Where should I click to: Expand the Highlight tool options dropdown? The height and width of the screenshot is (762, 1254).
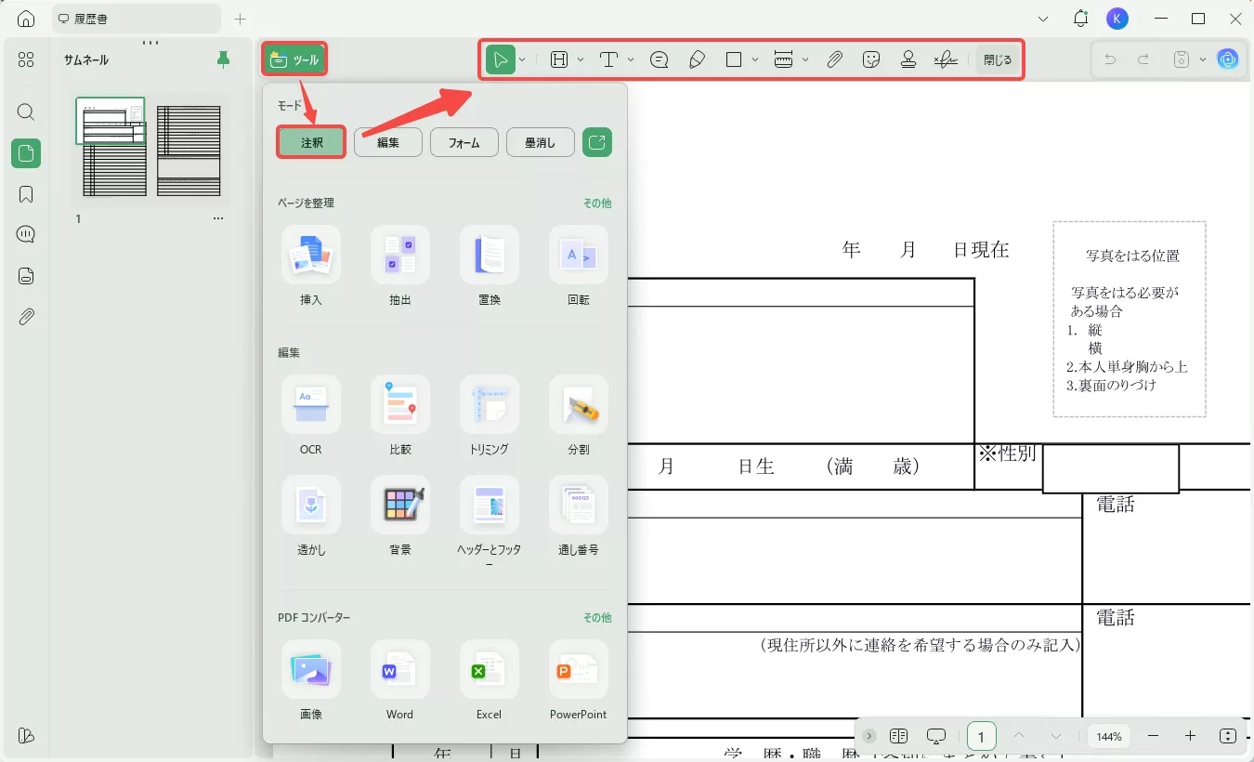click(x=580, y=59)
